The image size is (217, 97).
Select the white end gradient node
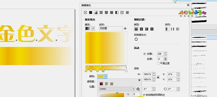(x=126, y=71)
